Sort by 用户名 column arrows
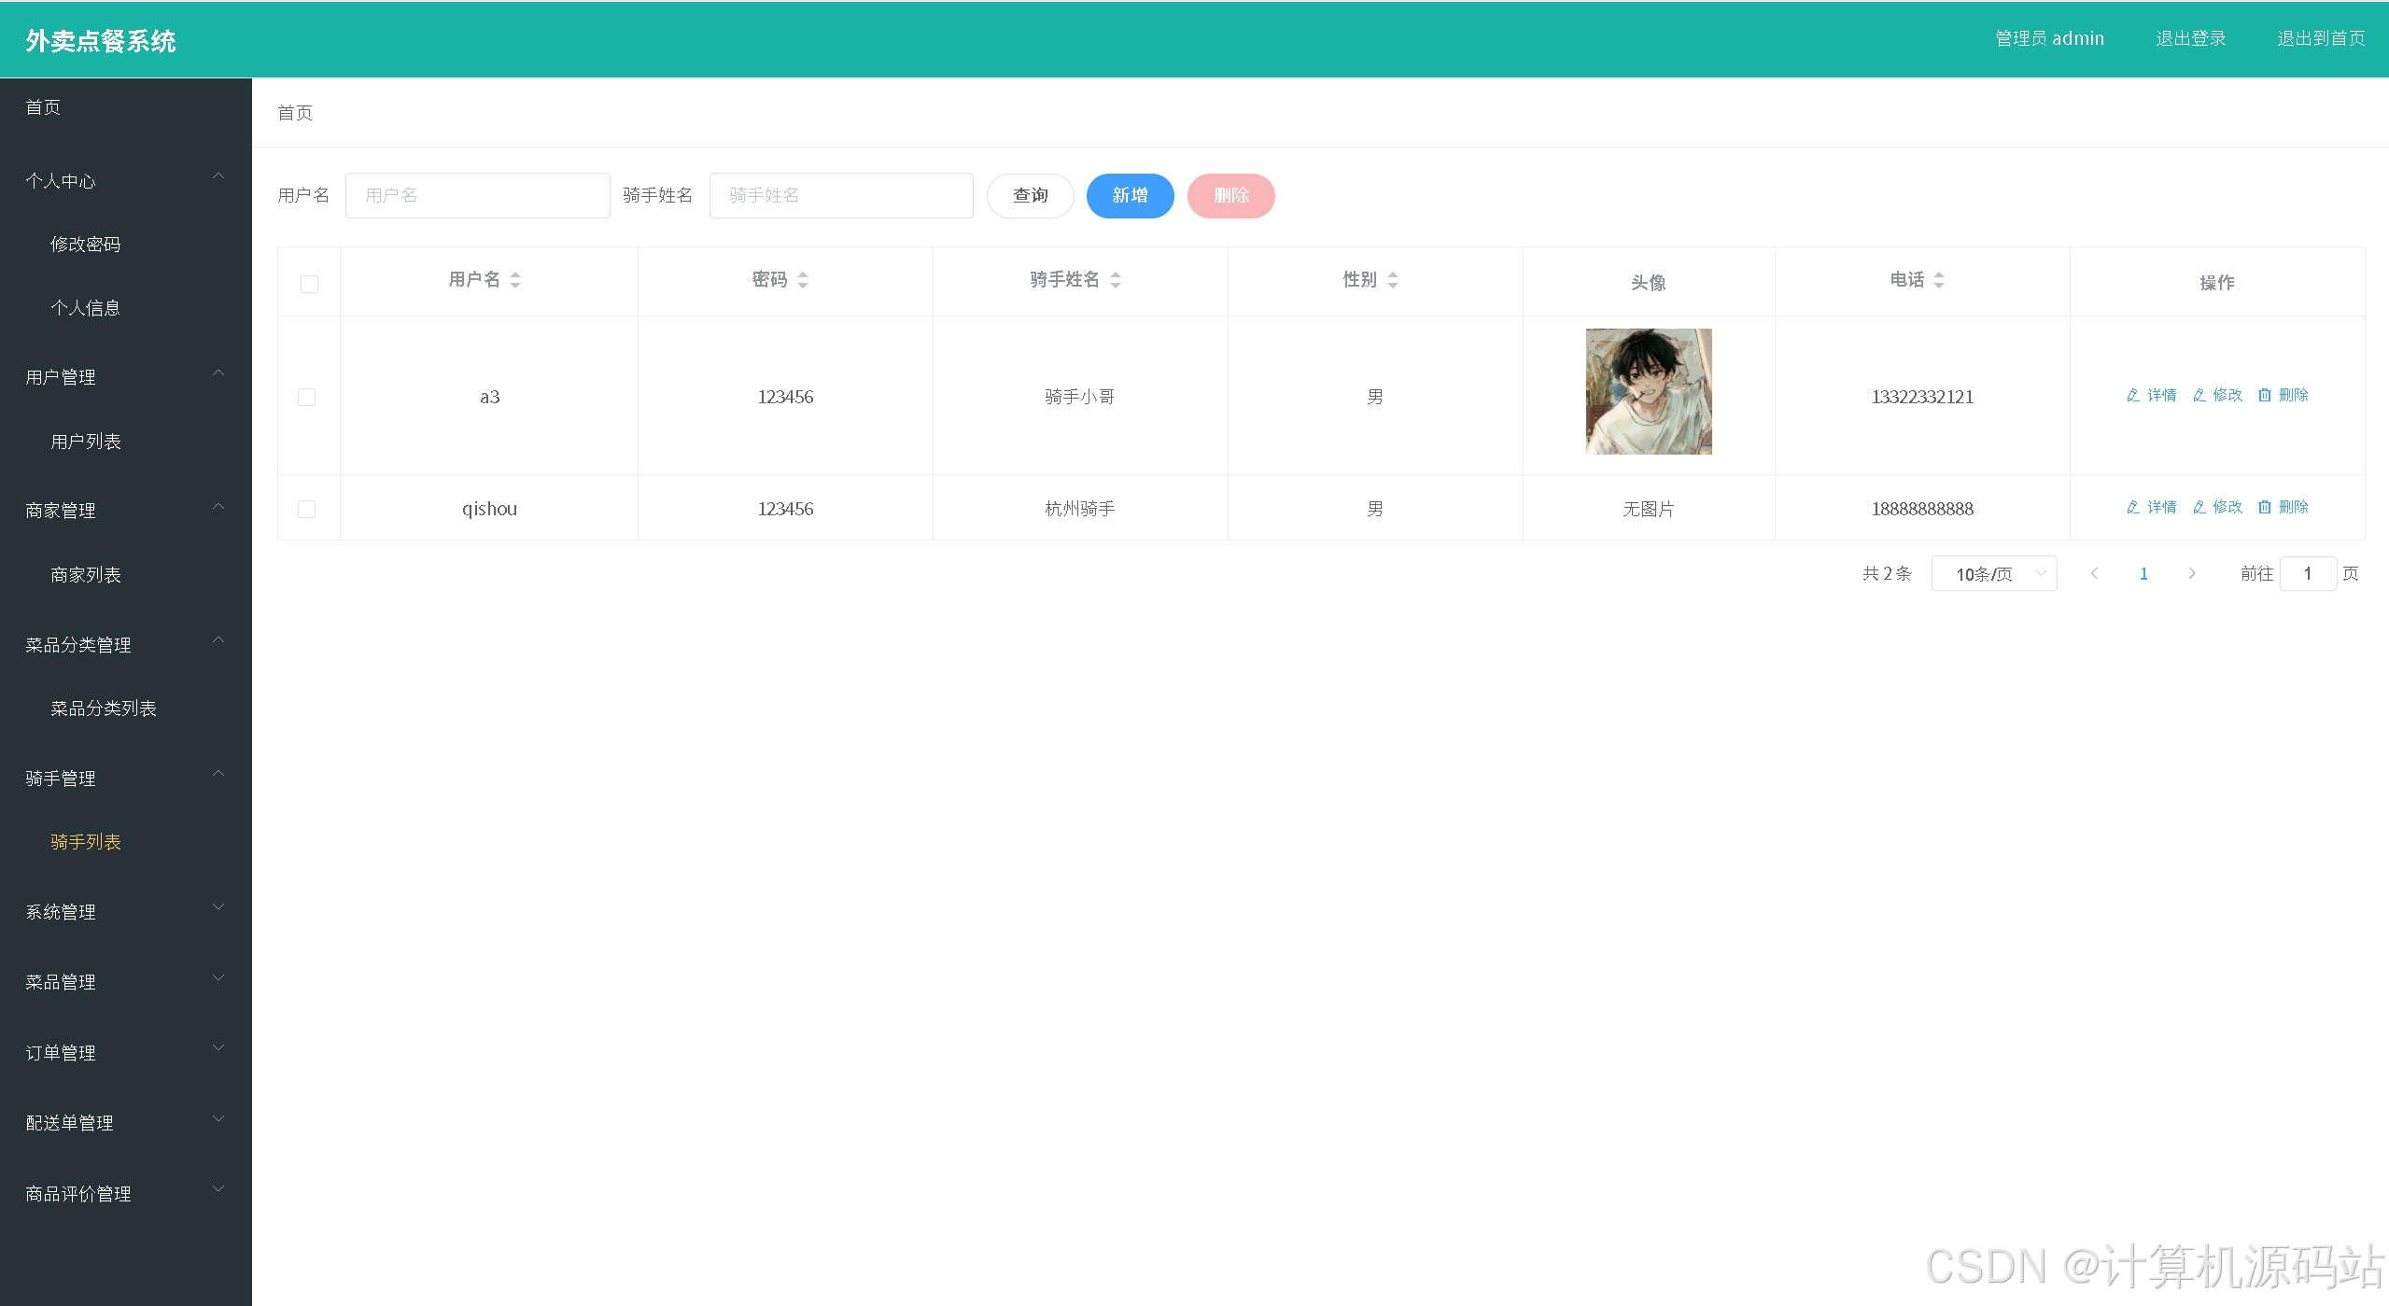The width and height of the screenshot is (2389, 1306). (x=515, y=280)
